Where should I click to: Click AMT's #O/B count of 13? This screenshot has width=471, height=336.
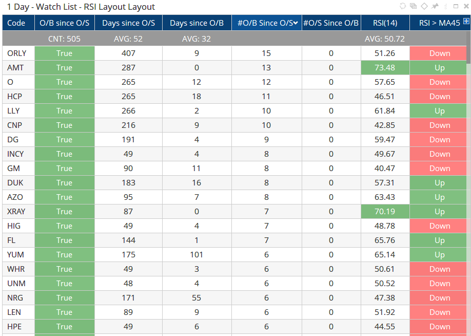coord(266,68)
